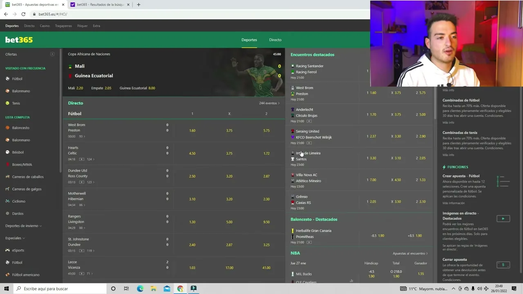Expand Motherwell vs Hibernian 86 markets

pos(82,205)
